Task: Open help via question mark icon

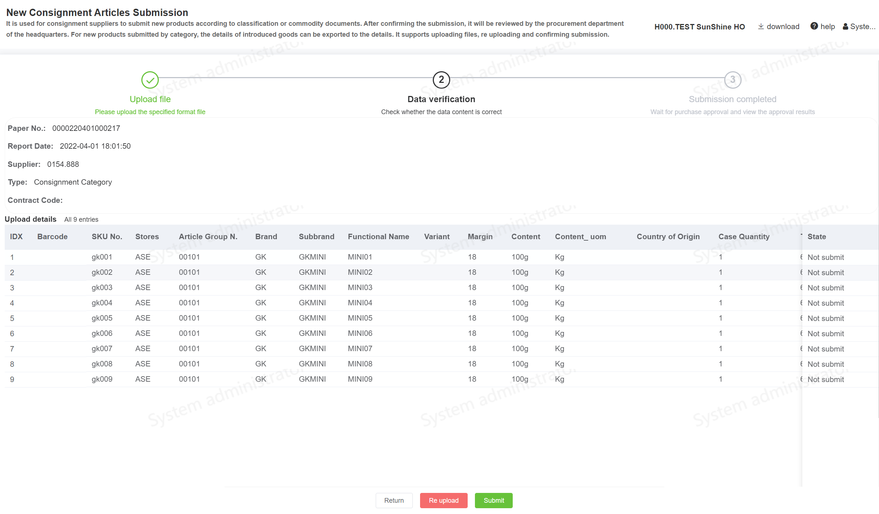Action: [814, 26]
